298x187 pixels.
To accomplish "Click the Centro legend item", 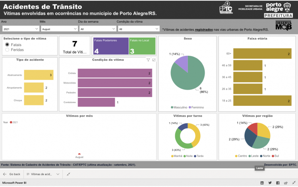I will pyautogui.click(x=241, y=156).
